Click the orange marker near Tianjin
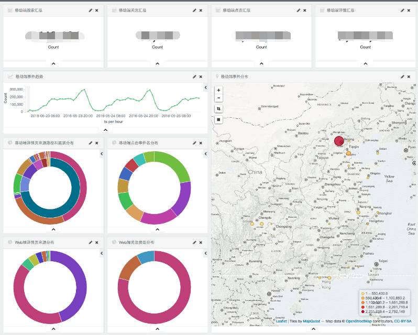 (348, 153)
